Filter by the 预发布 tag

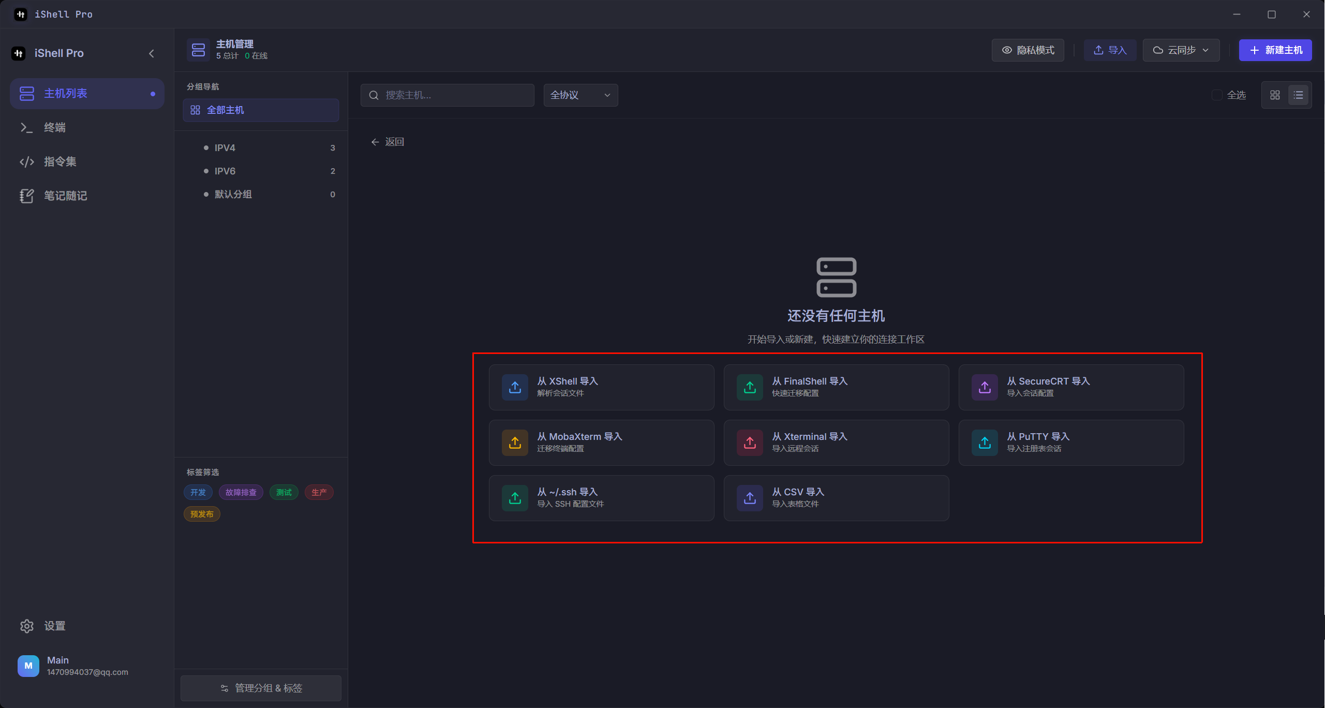pos(202,514)
